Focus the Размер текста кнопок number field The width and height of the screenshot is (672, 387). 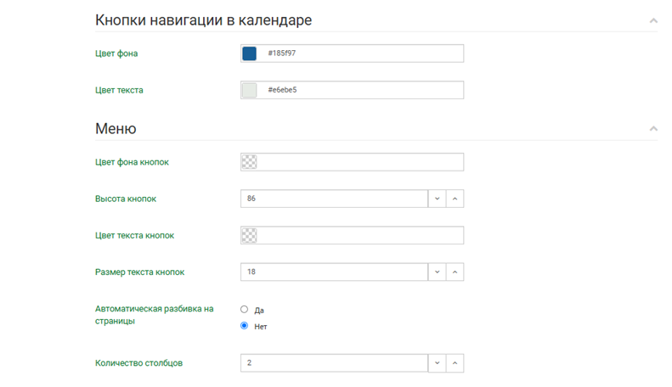tap(334, 272)
